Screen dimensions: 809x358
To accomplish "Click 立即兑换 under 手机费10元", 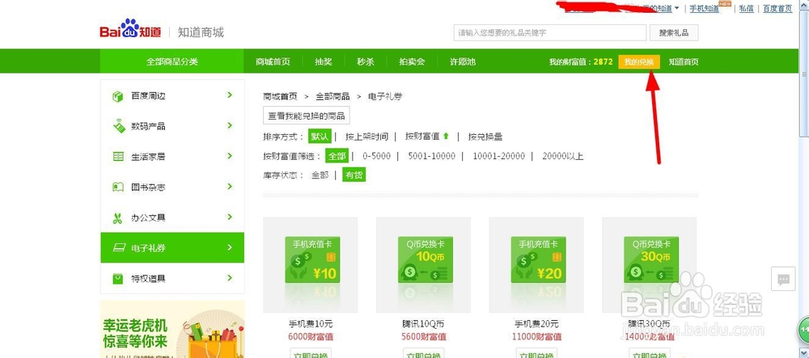I will [x=310, y=355].
